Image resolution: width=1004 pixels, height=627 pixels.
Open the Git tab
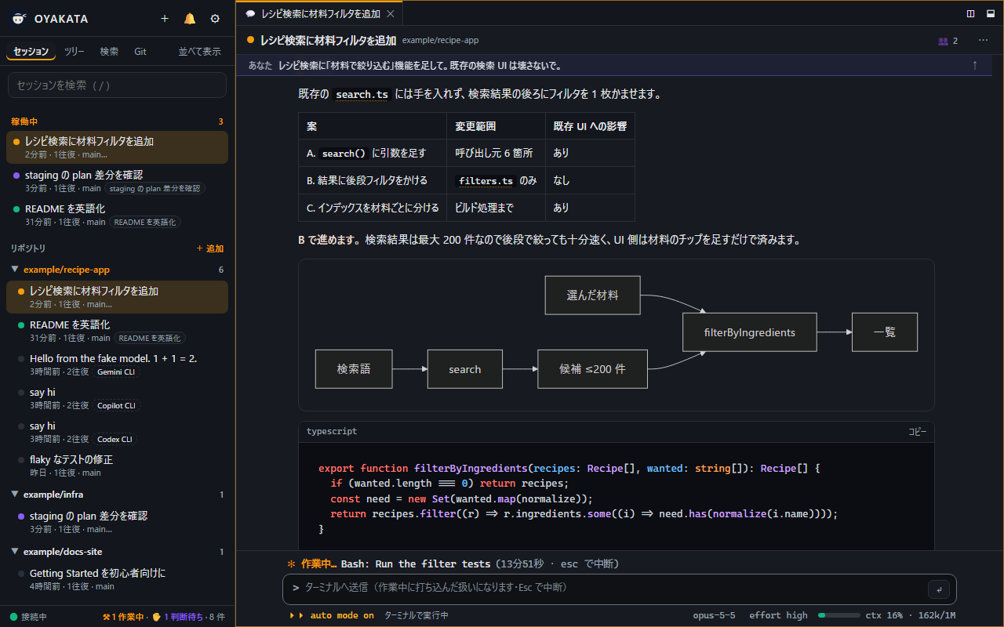(140, 52)
